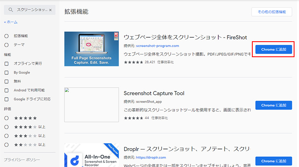Image resolution: width=299 pixels, height=167 pixels.
Task: Check the By Google filter
Action: click(7, 73)
